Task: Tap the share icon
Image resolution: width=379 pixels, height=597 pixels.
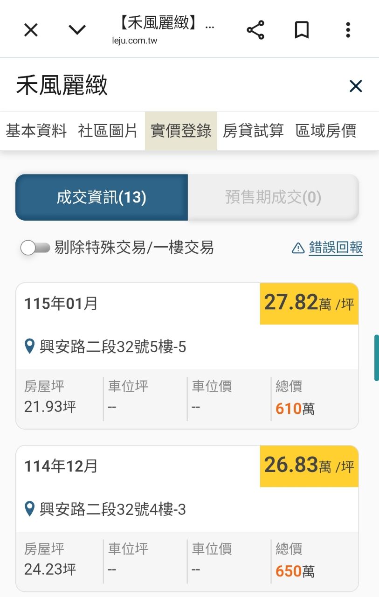Action: (x=255, y=30)
